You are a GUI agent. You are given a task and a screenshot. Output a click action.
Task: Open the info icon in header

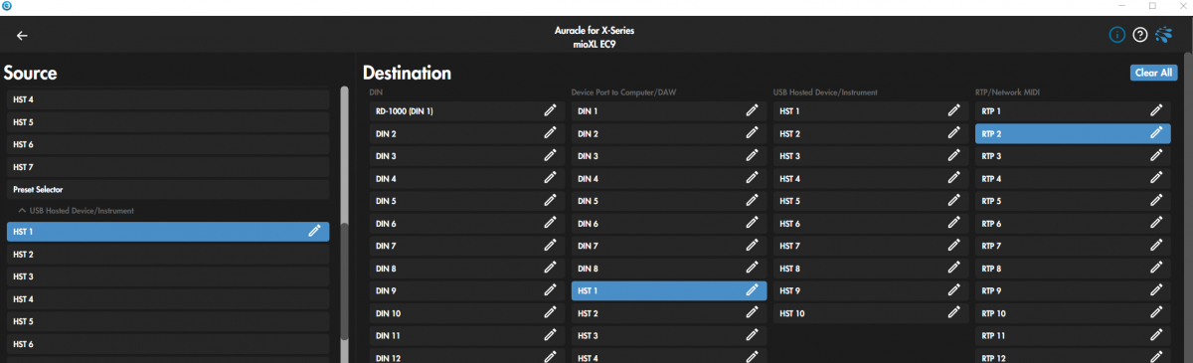(1117, 35)
